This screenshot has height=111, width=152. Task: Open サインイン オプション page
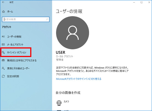[x=16, y=52]
